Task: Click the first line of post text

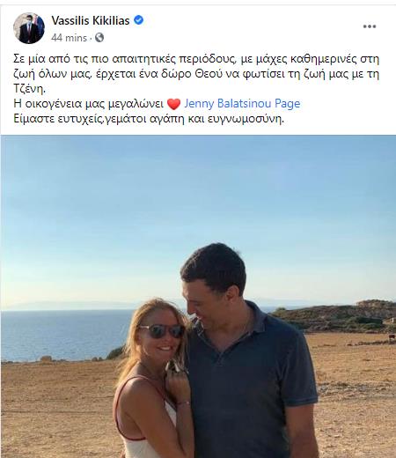Action: pos(196,59)
